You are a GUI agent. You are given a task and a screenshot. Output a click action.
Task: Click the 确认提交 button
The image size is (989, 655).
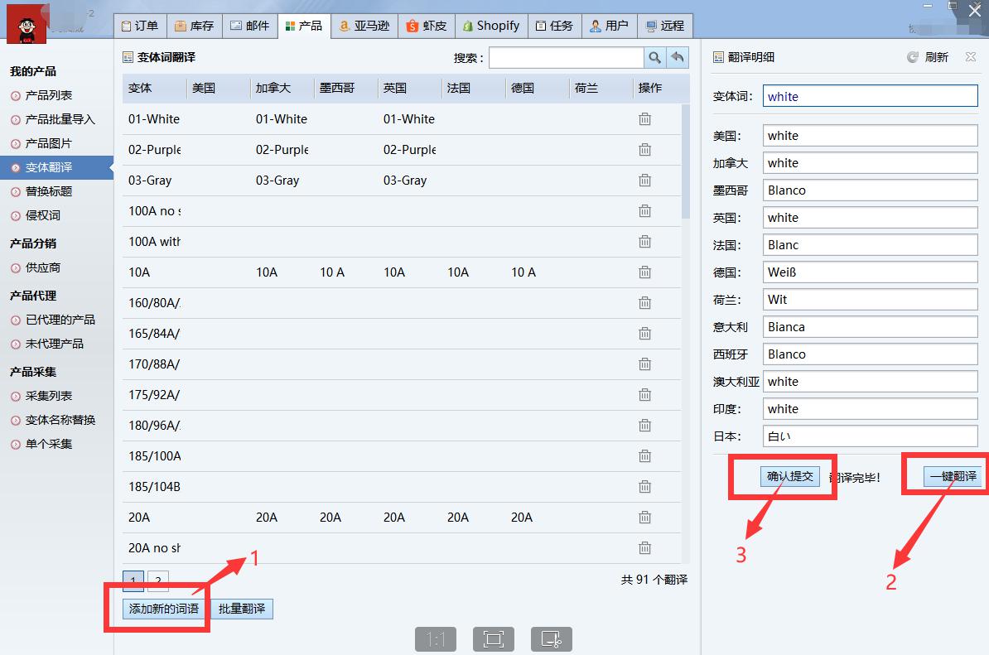click(x=790, y=476)
